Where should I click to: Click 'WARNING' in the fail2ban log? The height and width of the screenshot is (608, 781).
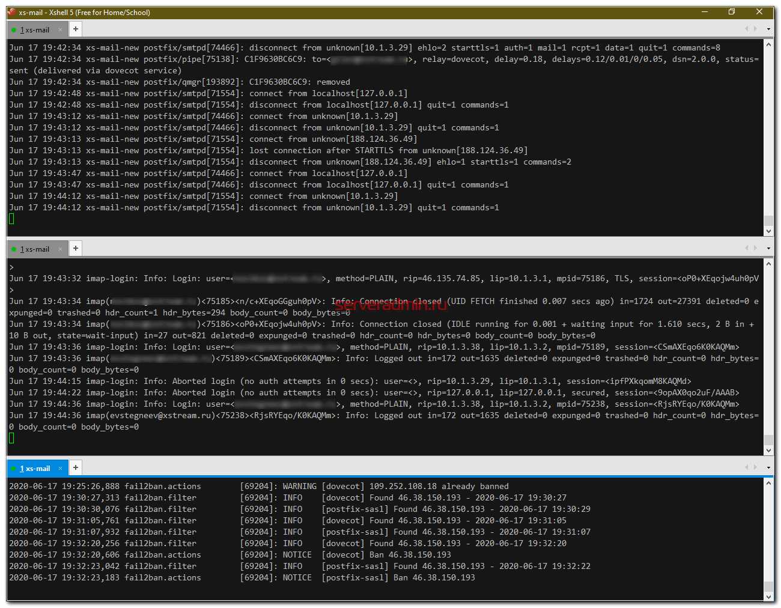[300, 487]
